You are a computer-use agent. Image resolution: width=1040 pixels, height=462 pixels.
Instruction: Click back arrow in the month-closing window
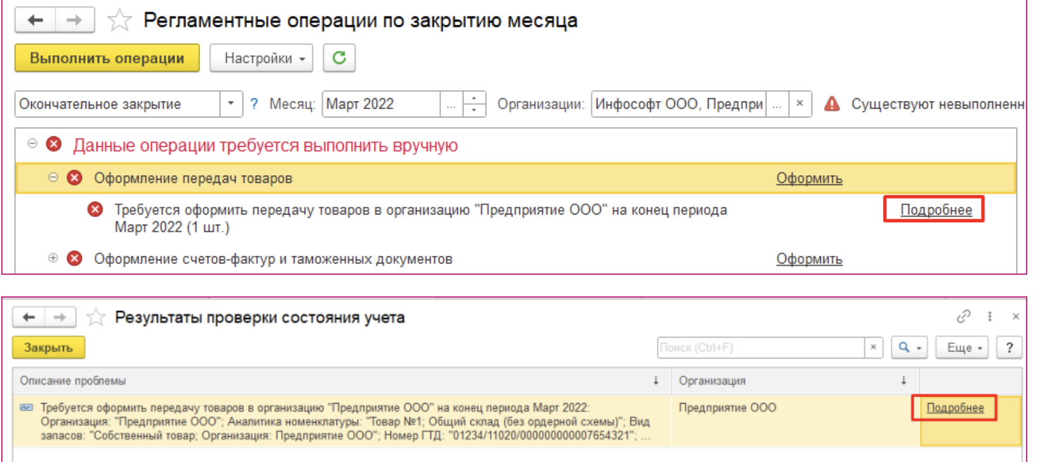tap(36, 20)
